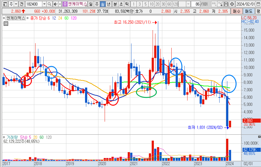The width and height of the screenshot is (261, 167).
Task: Click the grid table icon below stock name
Action: 6,24
